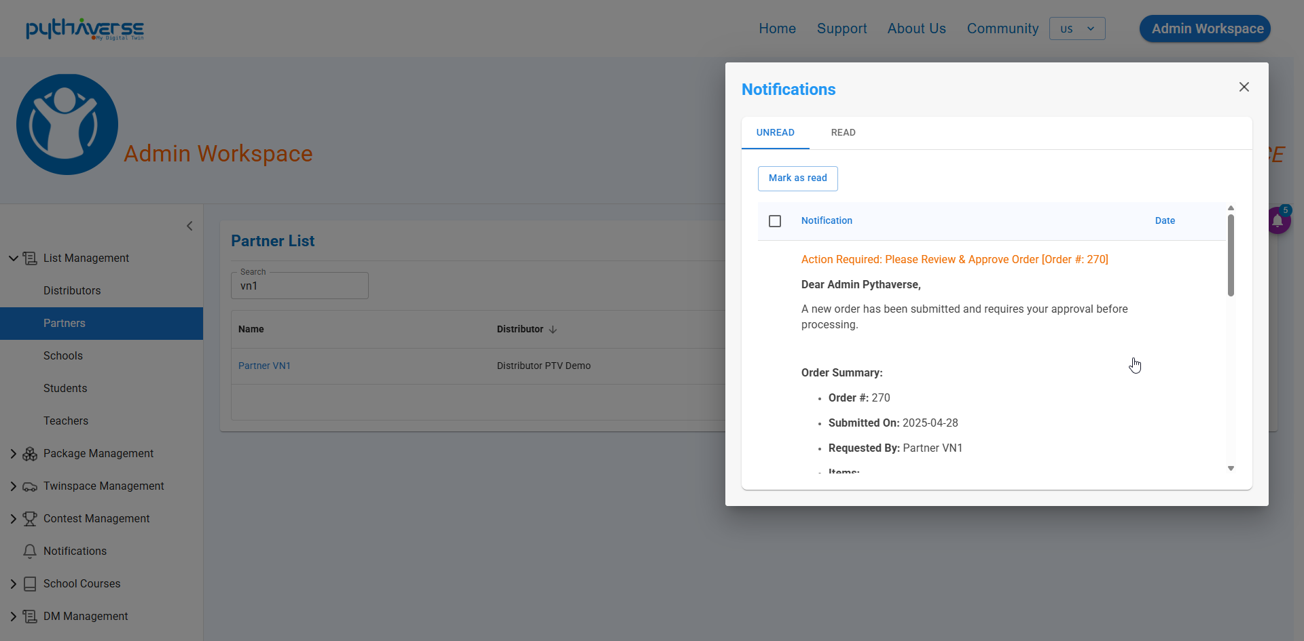Switch to the READ tab

844,133
